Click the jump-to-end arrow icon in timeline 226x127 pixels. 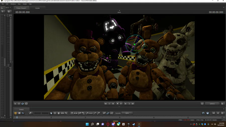(214, 113)
